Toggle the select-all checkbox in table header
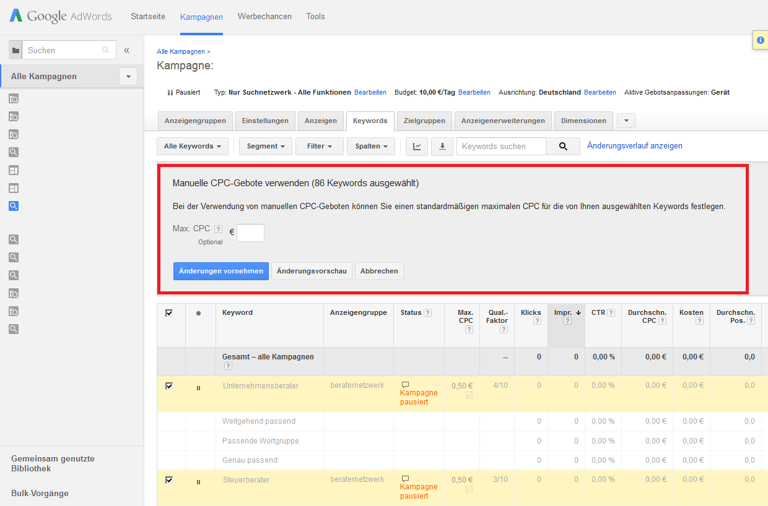This screenshot has height=506, width=768. coord(169,313)
